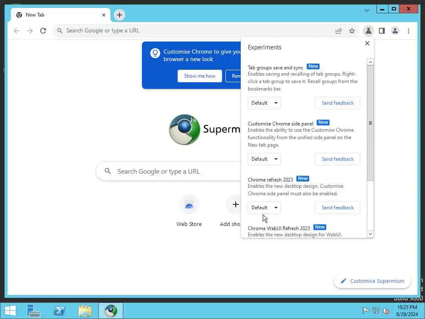Click the Action Center flag tray icon

366,311
